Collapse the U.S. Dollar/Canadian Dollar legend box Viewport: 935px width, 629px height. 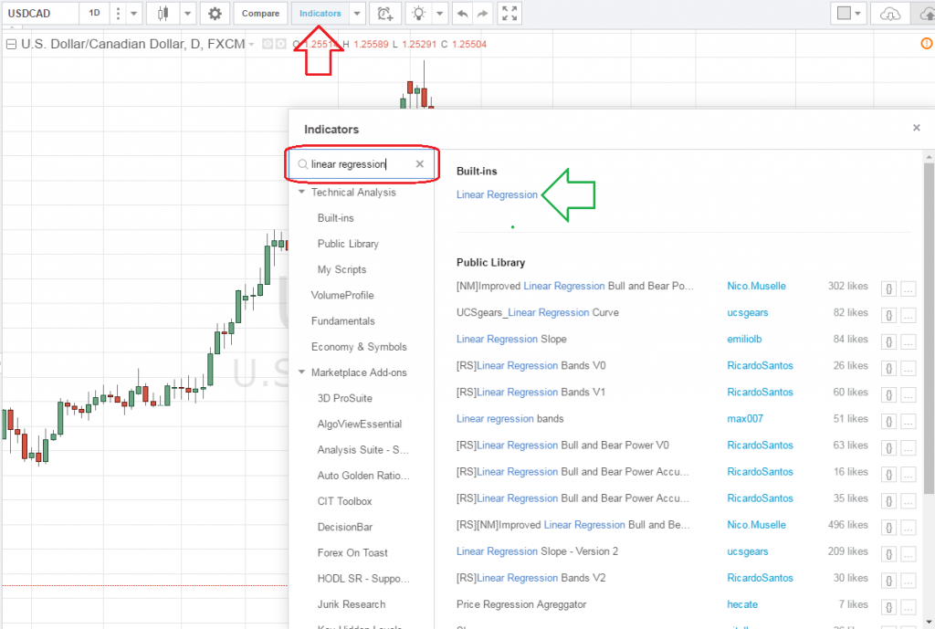coord(11,44)
